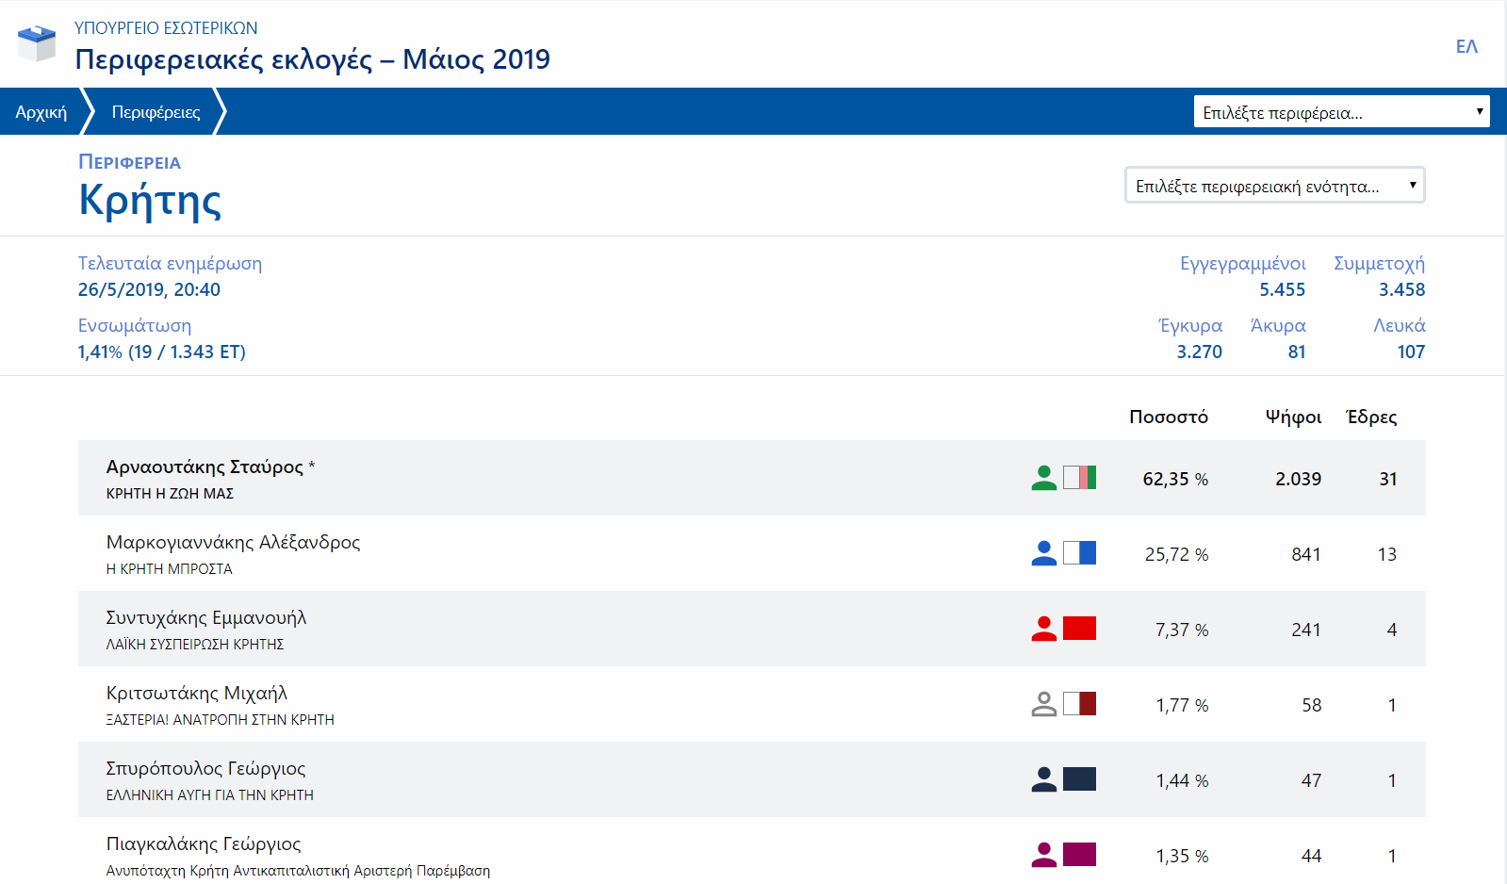
Task: Click red person icon for Συντυχάκης
Action: (x=1043, y=629)
